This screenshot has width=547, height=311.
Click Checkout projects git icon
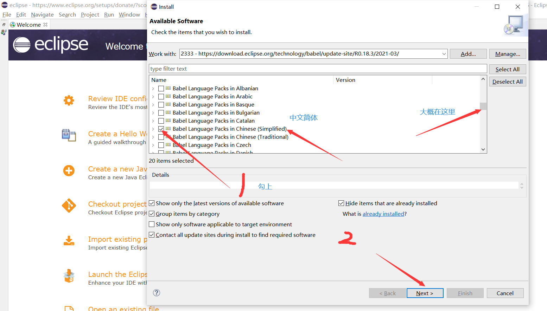click(x=69, y=206)
